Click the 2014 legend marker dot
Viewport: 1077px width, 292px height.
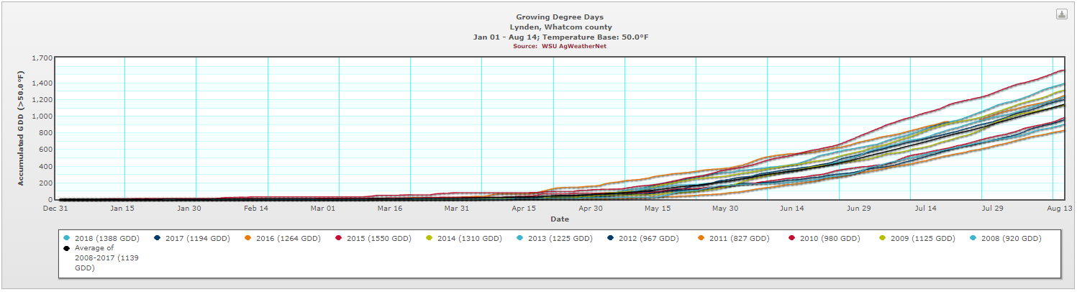(430, 238)
